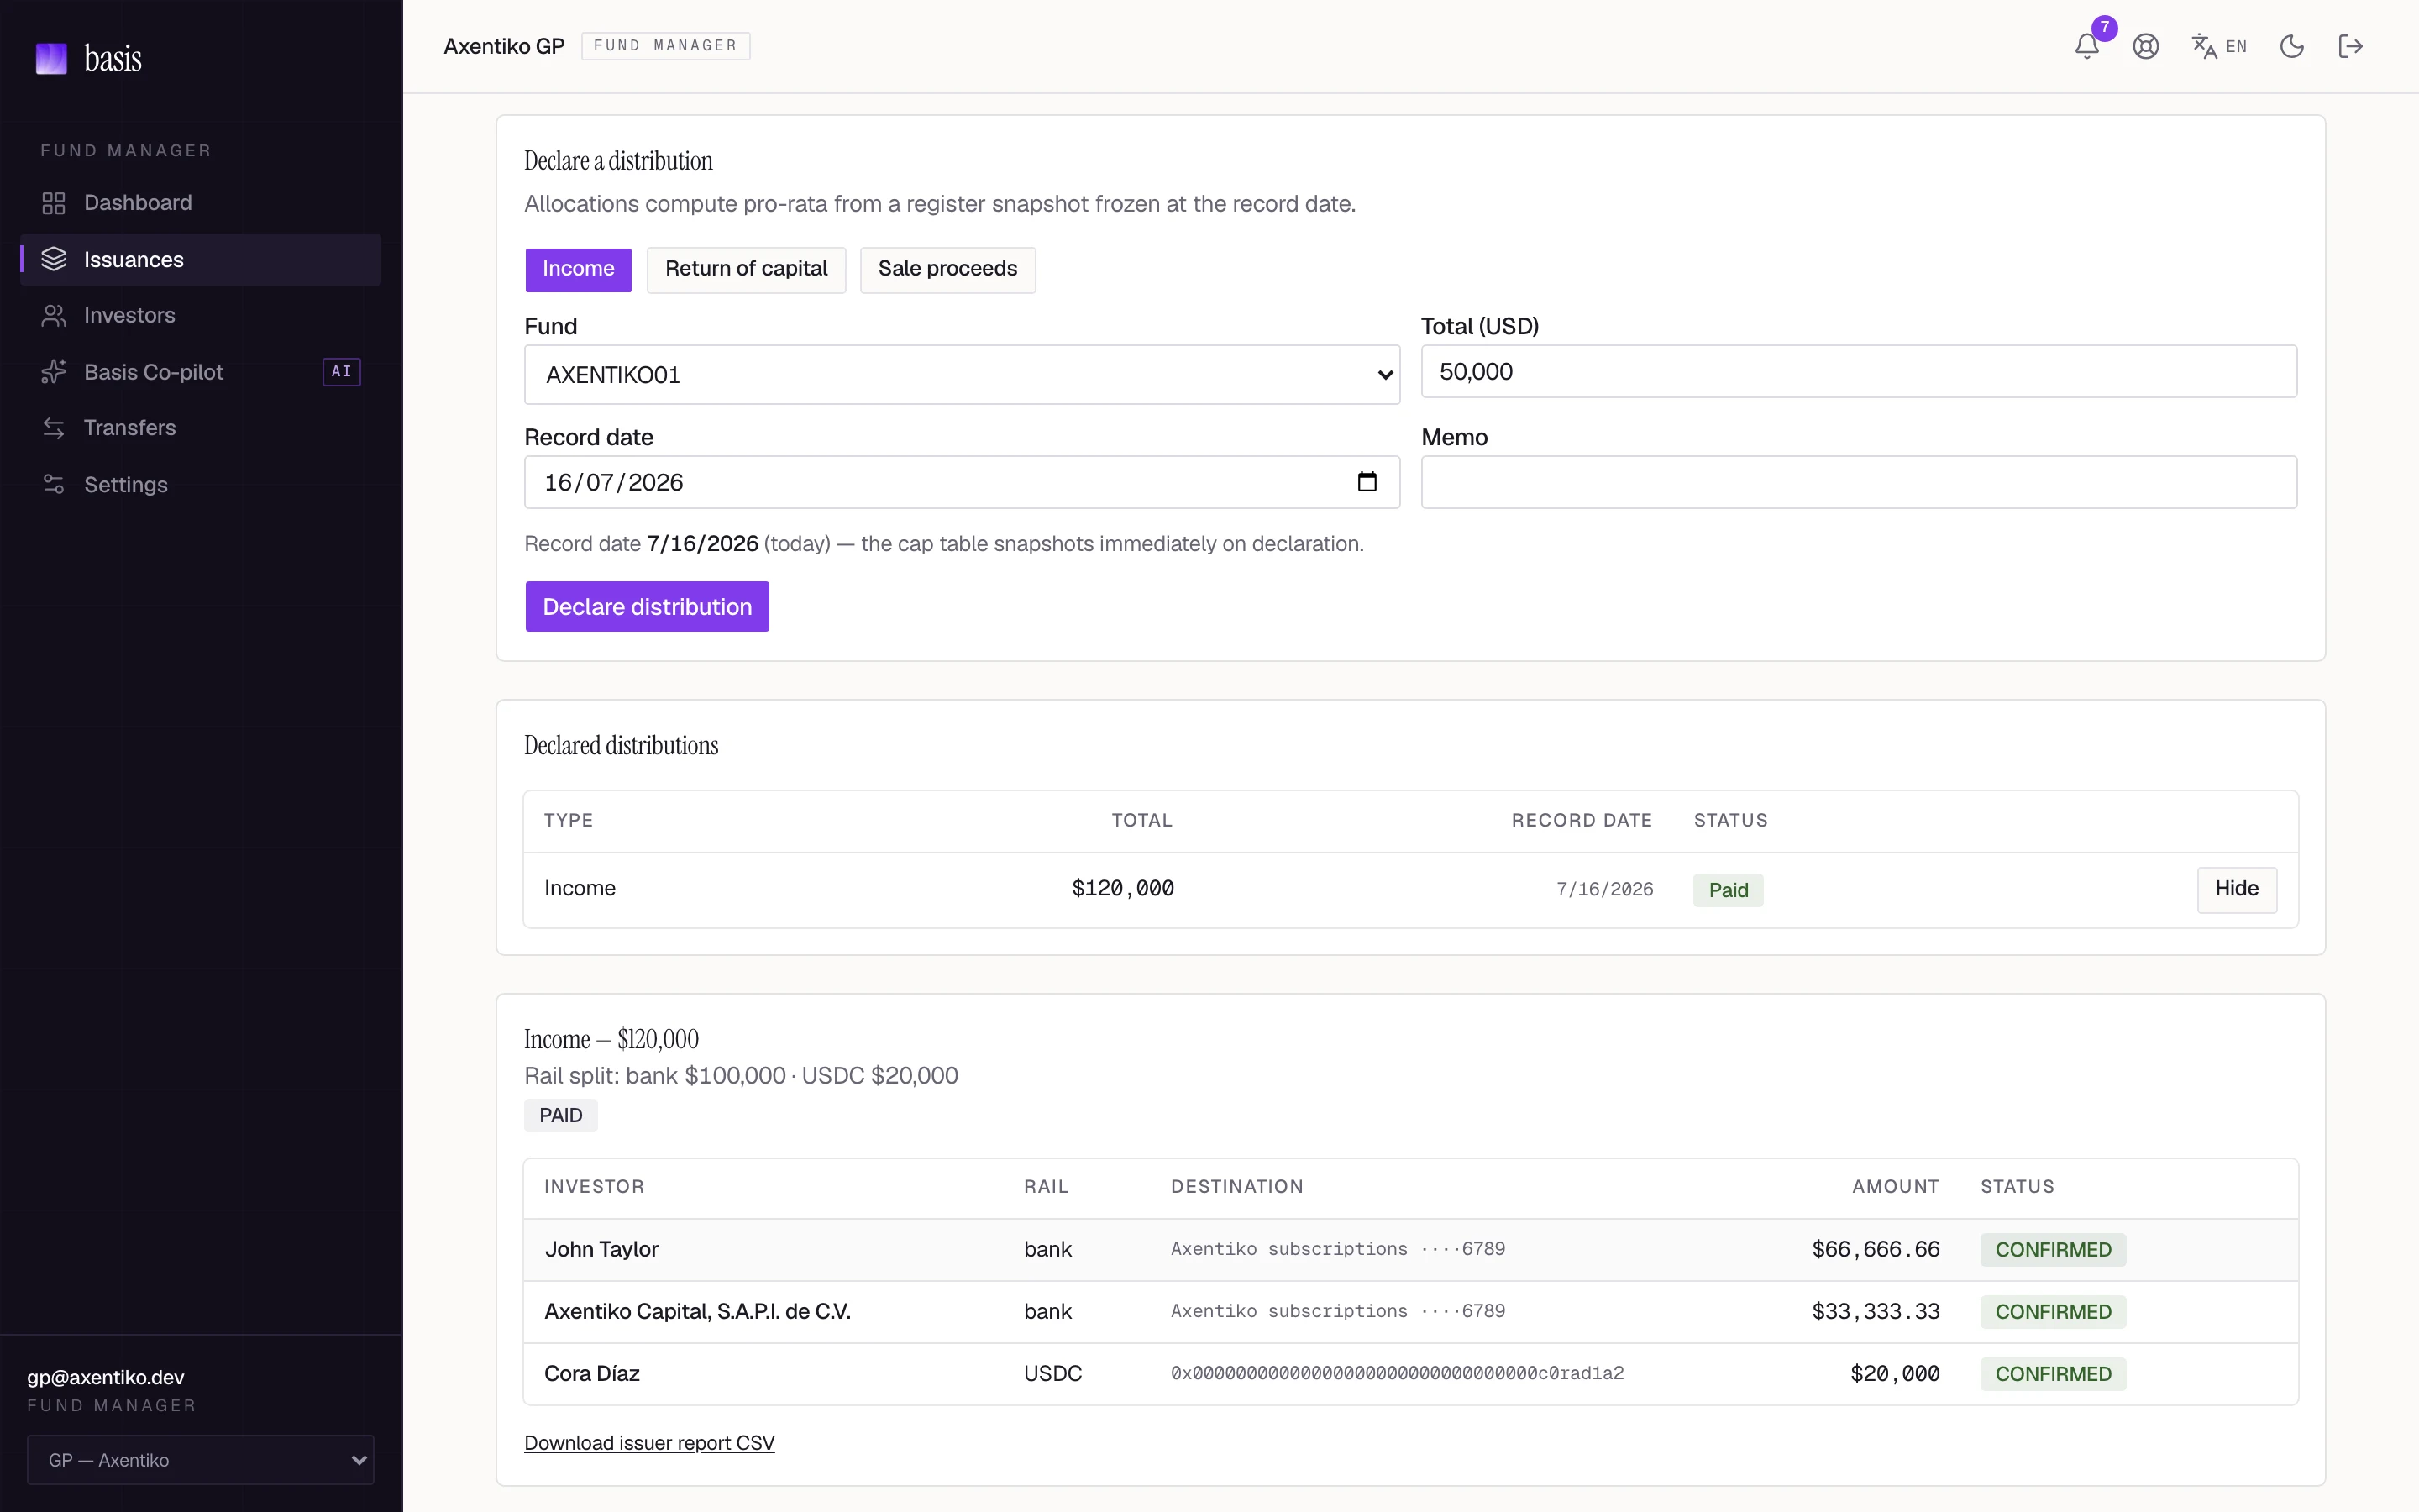
Task: Toggle dark mode moon icon
Action: [2291, 46]
